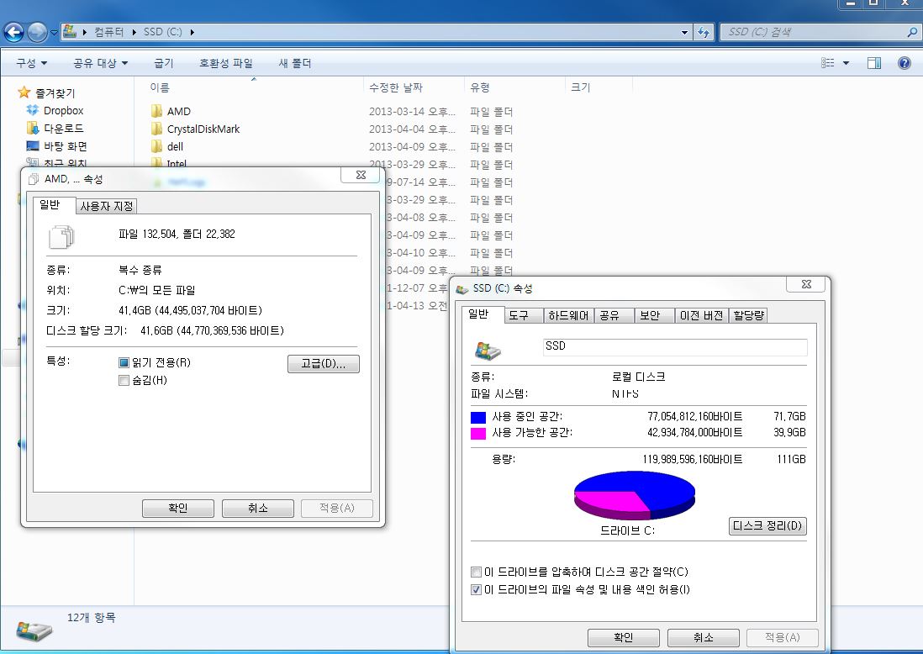This screenshot has height=654, width=923.
Task: Click 취소 in SSD (C:) properties
Action: (x=704, y=637)
